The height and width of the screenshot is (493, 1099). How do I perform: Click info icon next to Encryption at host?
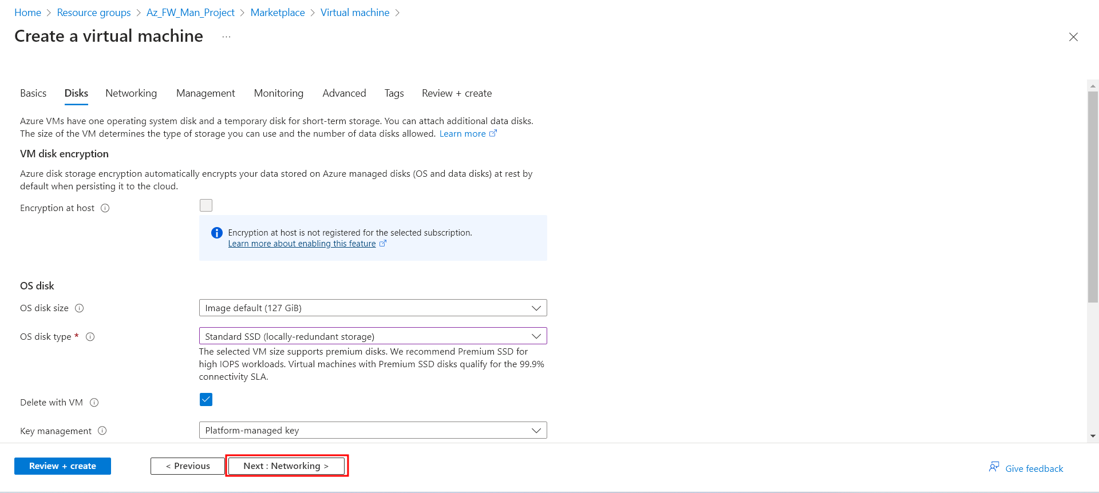[x=105, y=208]
